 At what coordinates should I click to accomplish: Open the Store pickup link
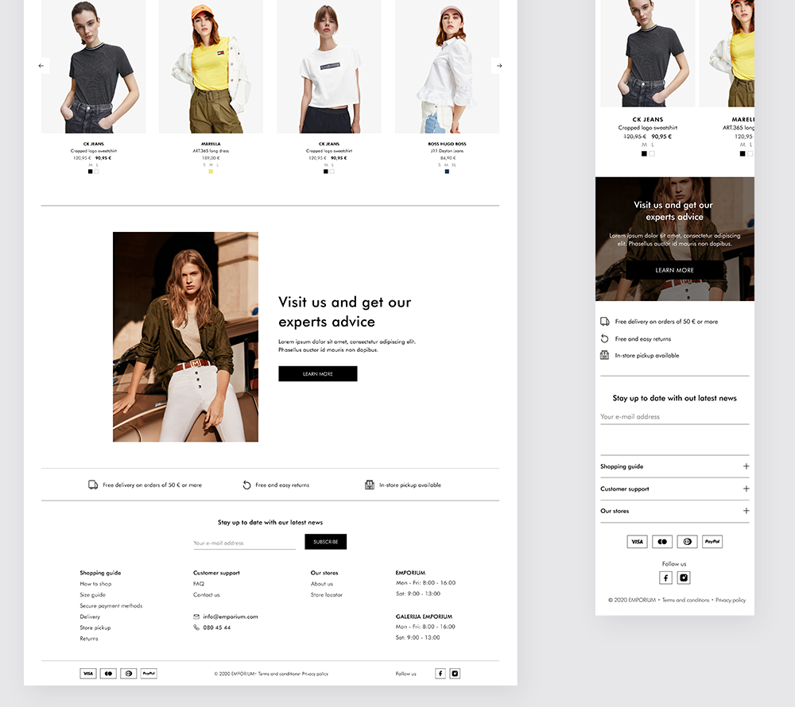point(95,628)
